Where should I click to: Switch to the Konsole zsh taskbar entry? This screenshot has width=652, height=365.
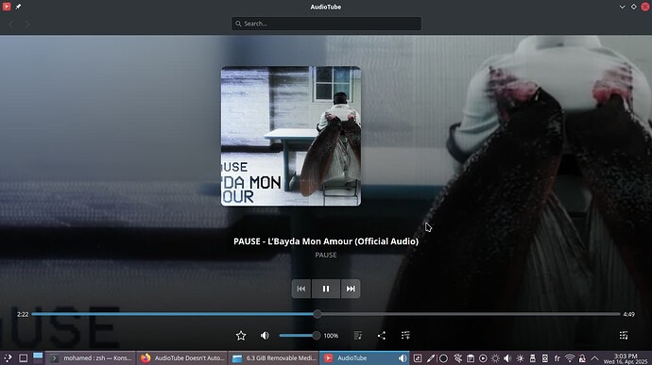tap(91, 358)
